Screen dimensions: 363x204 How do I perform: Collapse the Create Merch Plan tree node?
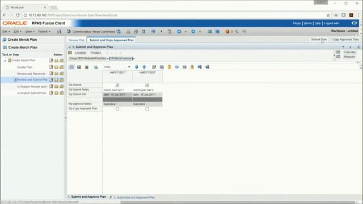5,61
